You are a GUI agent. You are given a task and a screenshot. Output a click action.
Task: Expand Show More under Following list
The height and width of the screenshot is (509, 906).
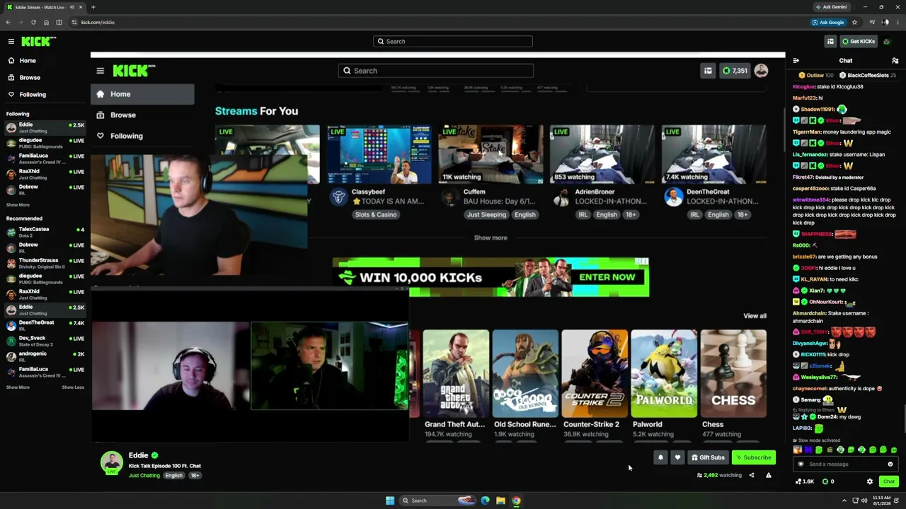coord(18,205)
